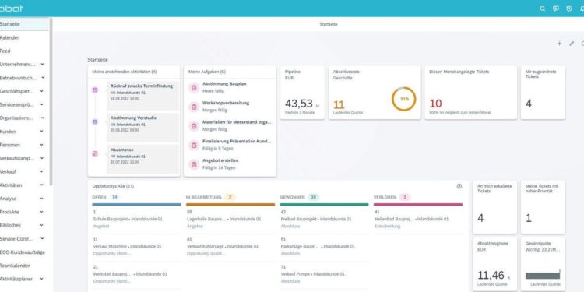584x292 pixels.
Task: Click the 51% donut chart in Abschlussrate
Action: [403, 99]
